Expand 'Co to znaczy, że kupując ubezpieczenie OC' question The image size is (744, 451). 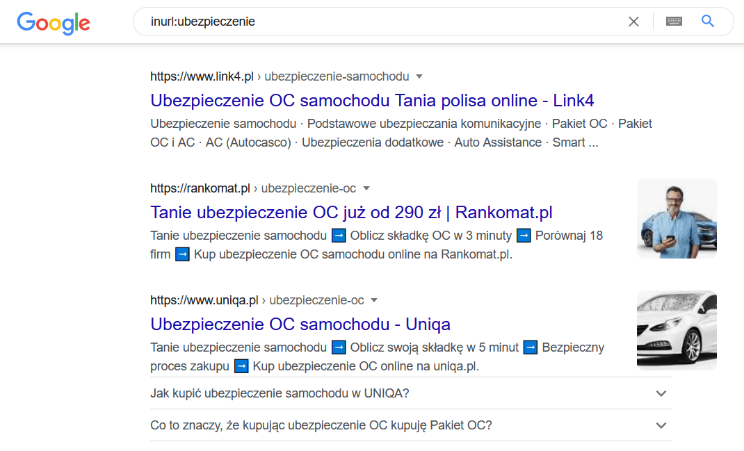tap(411, 425)
